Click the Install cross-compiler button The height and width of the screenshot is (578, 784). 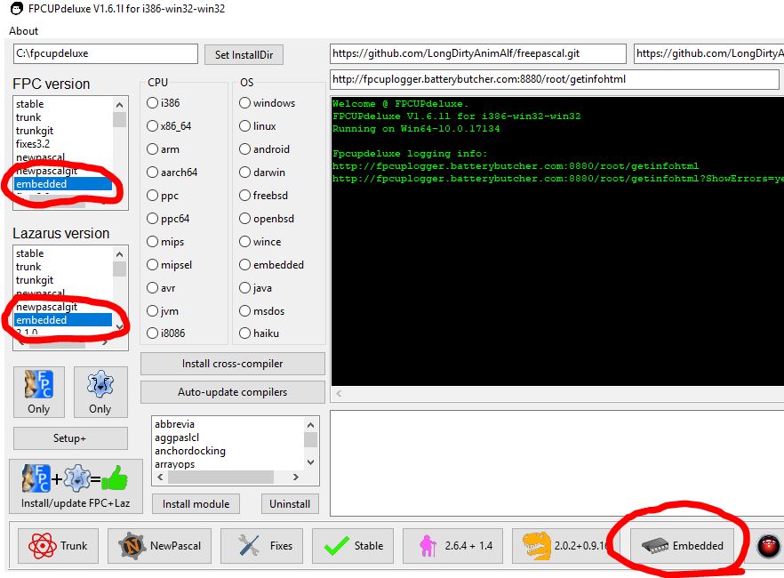coord(233,363)
